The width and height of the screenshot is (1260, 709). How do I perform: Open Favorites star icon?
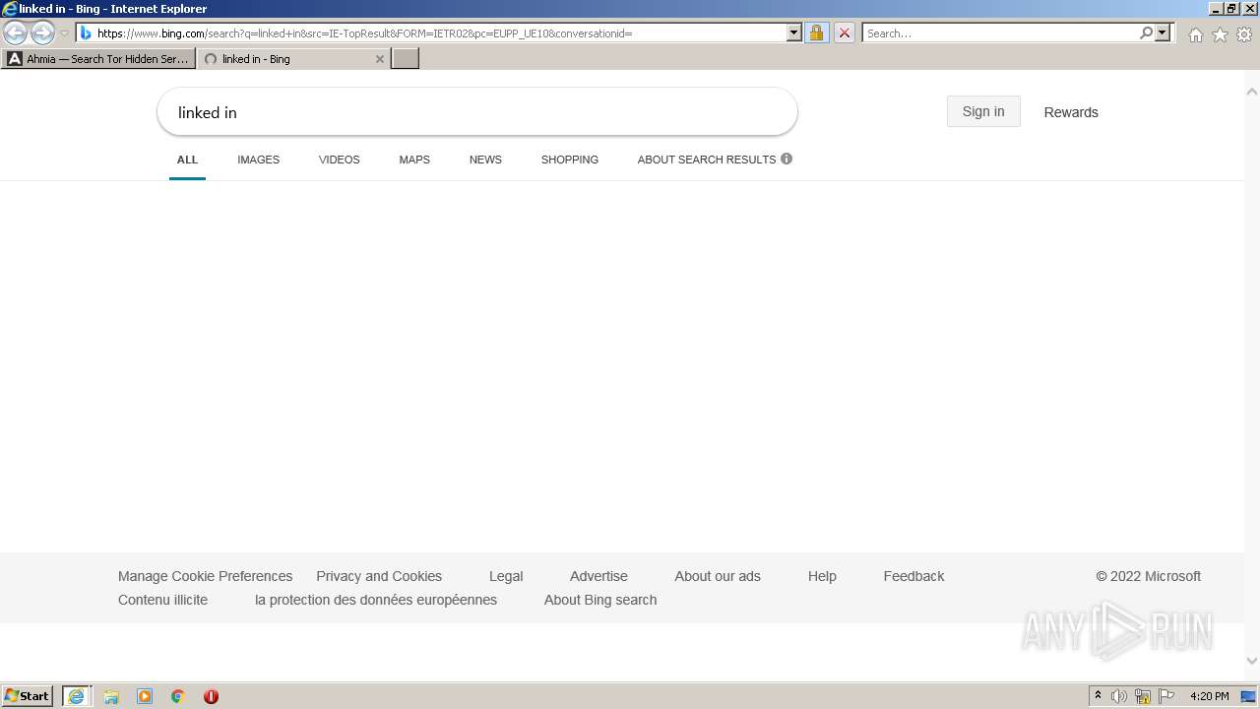point(1220,34)
